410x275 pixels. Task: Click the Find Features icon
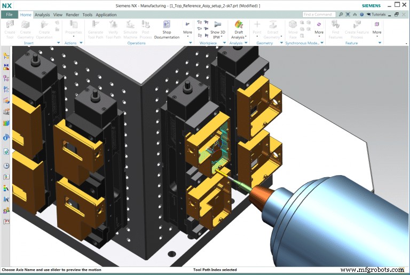point(335,25)
